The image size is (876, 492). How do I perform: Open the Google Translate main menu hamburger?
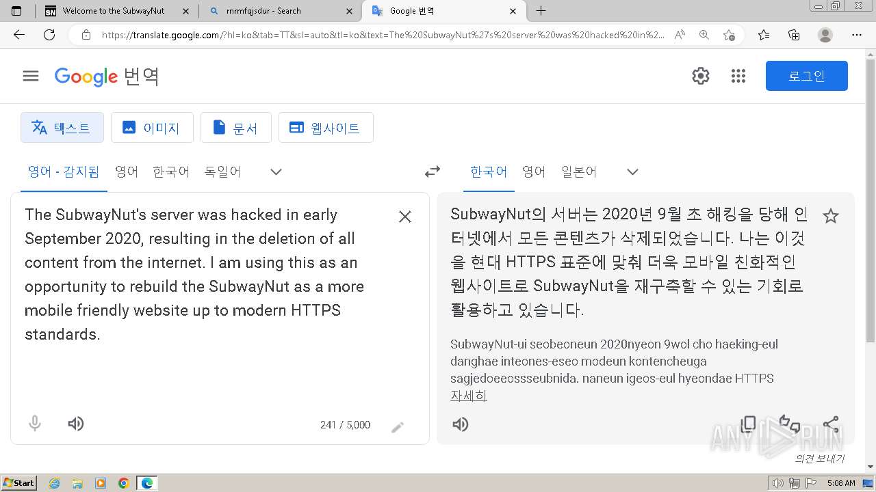31,76
